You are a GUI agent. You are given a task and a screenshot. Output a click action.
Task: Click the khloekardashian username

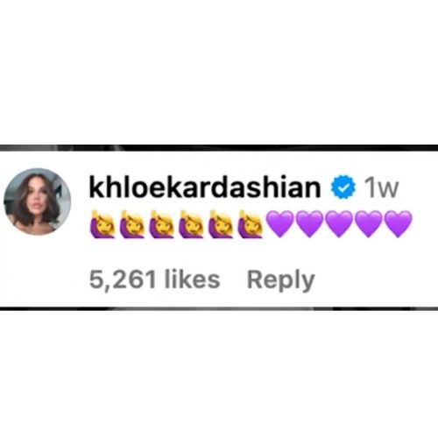click(x=205, y=187)
